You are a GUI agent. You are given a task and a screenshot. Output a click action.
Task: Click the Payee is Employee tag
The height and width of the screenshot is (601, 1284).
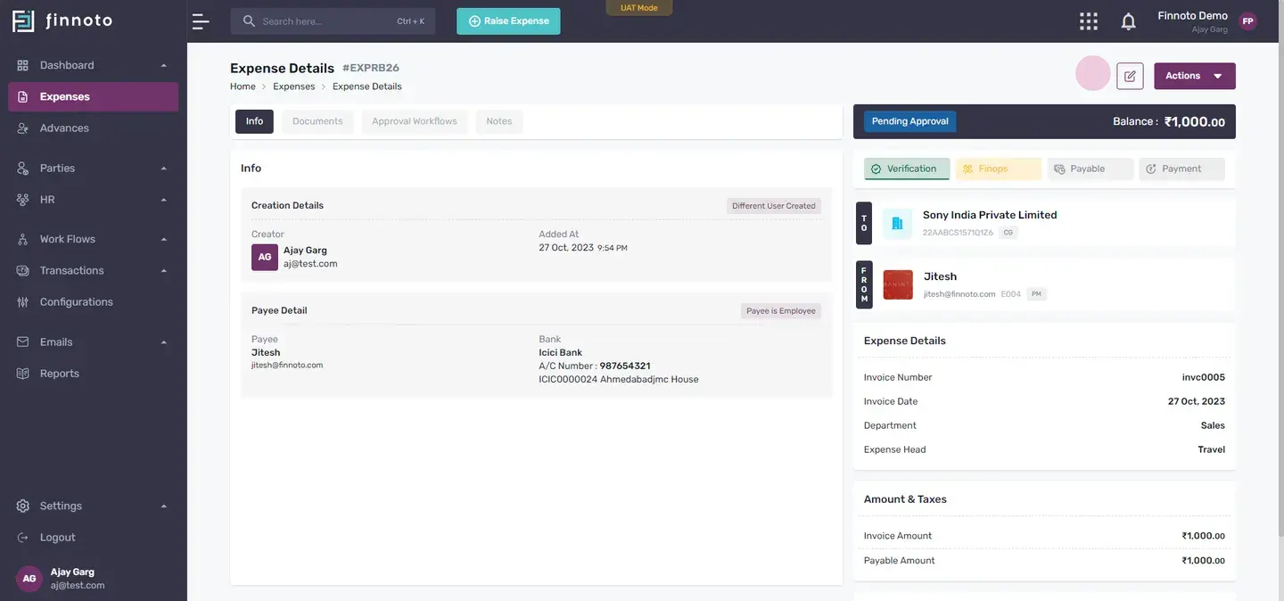781,311
